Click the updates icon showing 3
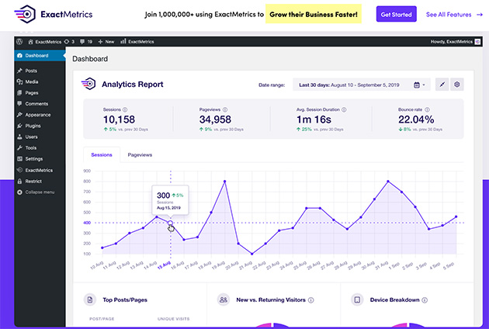This screenshot has height=329, width=489. point(69,41)
